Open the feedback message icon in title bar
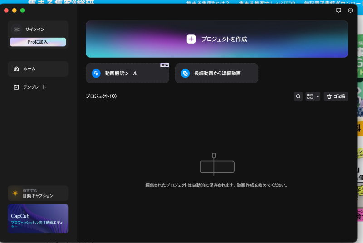Screen dimensions: 363x243 pos(338,10)
